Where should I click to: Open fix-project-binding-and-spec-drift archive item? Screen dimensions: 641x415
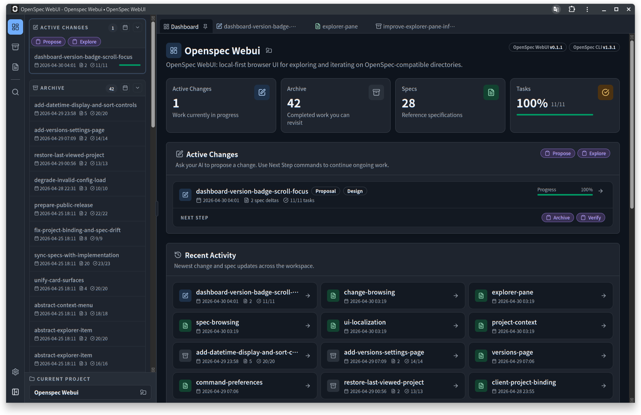point(87,234)
